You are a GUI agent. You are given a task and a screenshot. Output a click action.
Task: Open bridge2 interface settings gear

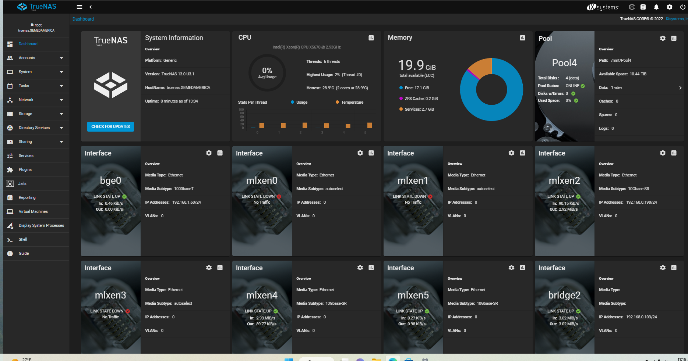point(663,268)
